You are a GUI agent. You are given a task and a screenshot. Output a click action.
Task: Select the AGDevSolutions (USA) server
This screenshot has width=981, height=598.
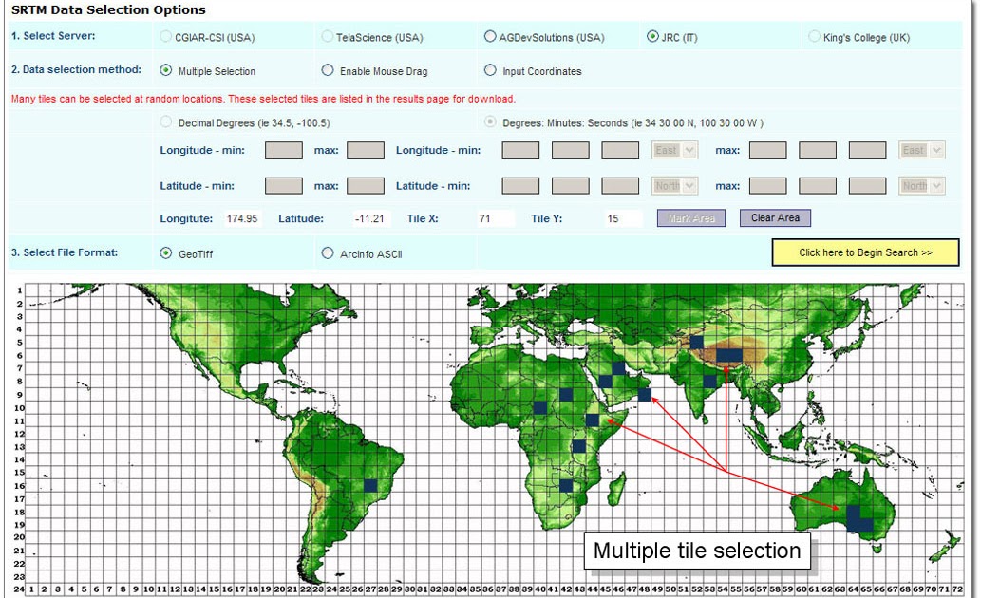[489, 36]
